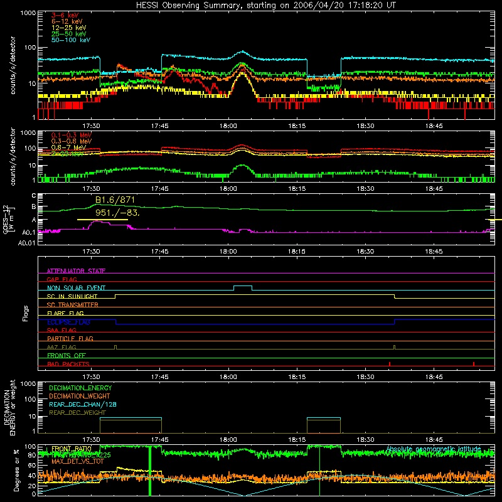Click the 951./-83. position annotation

pyautogui.click(x=117, y=213)
